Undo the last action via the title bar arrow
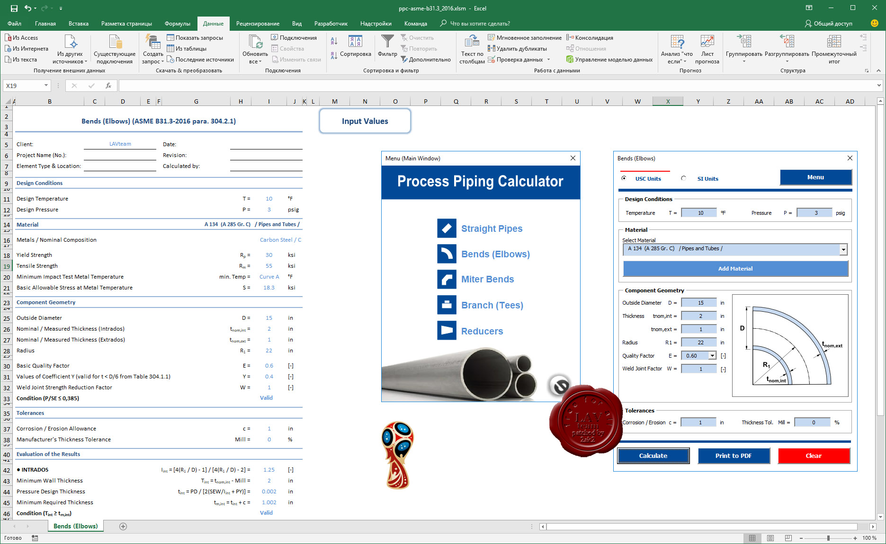Image resolution: width=886 pixels, height=544 pixels. (28, 8)
